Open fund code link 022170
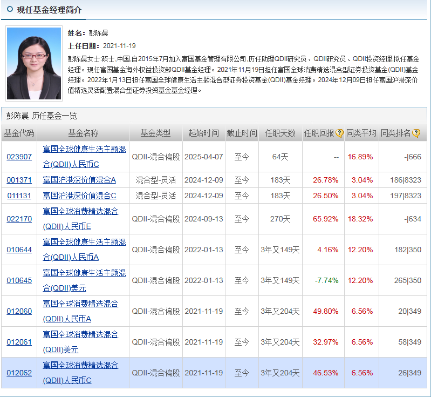Image resolution: width=431 pixels, height=397 pixels. click(19, 219)
